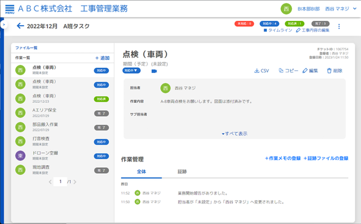Click green avatar beside 打音検査
Viewport: 361px width, 224px height.
point(20,141)
